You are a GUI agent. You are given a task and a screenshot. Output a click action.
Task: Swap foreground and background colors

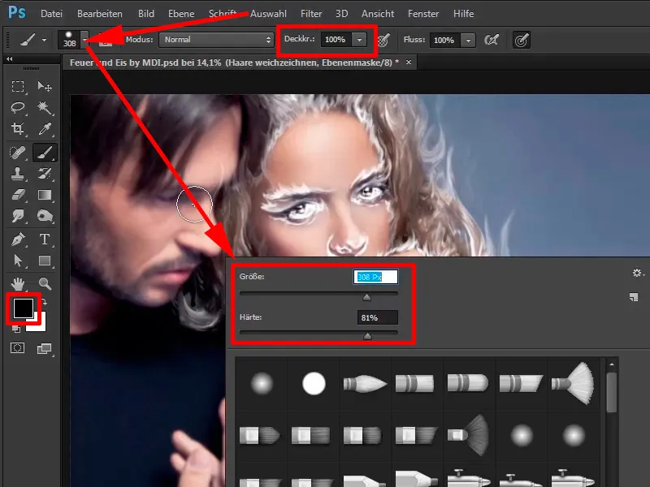click(45, 302)
